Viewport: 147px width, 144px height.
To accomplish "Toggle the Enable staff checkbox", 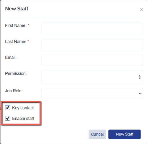I will pos(8,118).
